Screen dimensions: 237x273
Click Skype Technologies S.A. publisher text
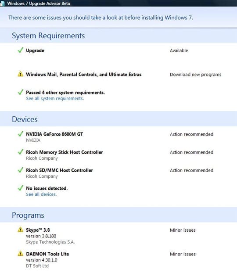click(x=50, y=242)
